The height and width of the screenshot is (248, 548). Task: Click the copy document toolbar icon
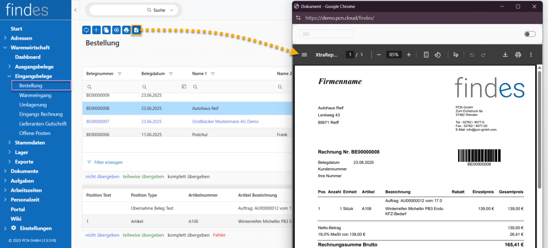(106, 30)
